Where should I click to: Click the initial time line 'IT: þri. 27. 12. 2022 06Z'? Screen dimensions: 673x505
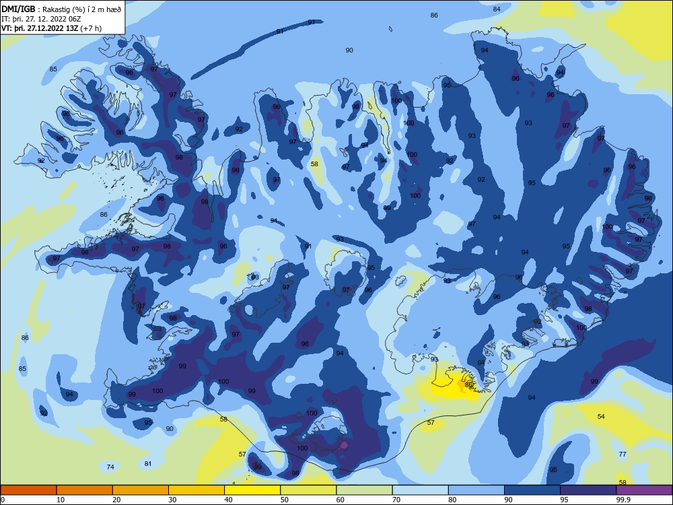(x=41, y=19)
